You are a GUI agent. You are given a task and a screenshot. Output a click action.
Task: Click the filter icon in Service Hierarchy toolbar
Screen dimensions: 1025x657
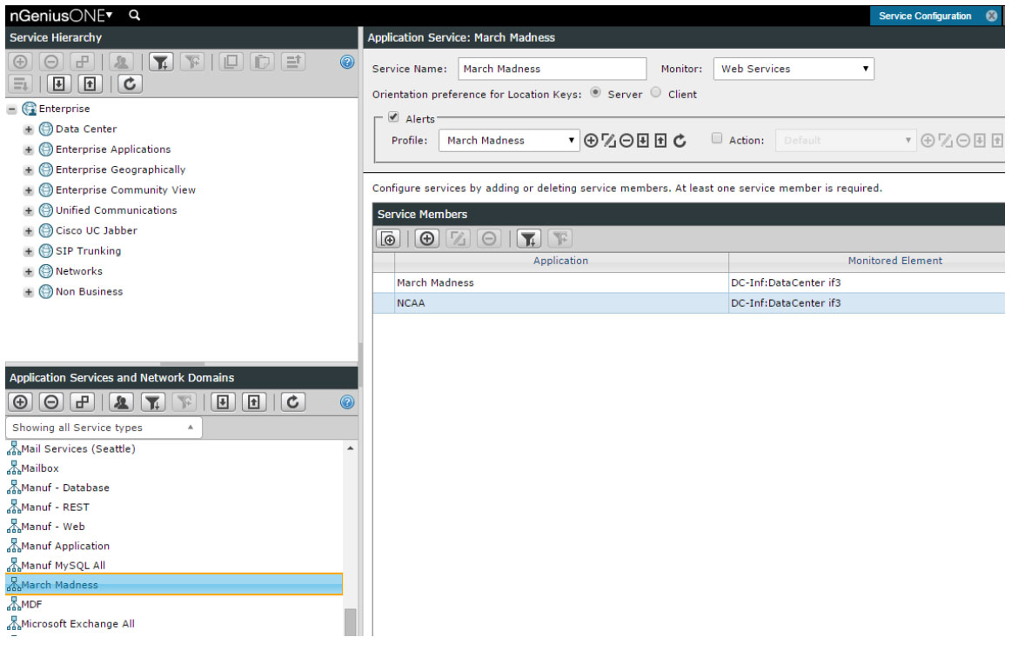click(x=161, y=62)
